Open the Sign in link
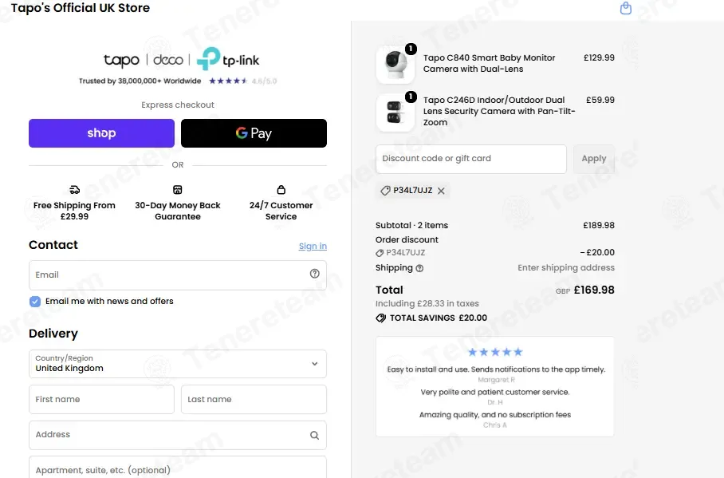The height and width of the screenshot is (478, 724). point(313,246)
